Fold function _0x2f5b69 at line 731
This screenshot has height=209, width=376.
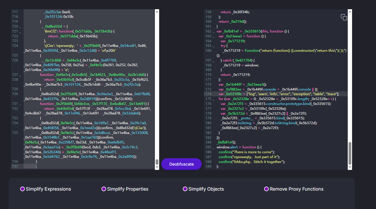[x=20, y=105]
